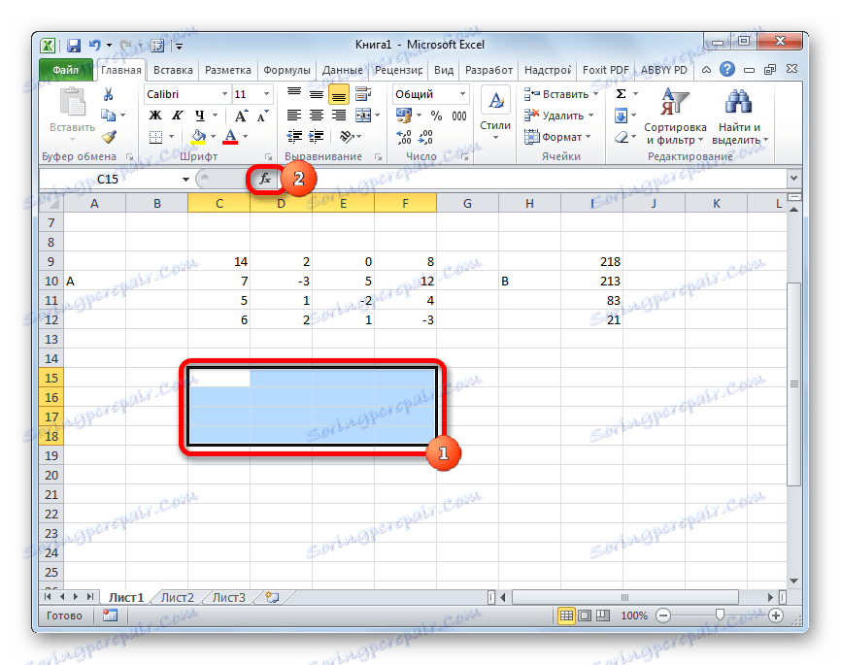Switch to Page Break Preview view
Image resolution: width=841 pixels, height=665 pixels.
click(603, 615)
